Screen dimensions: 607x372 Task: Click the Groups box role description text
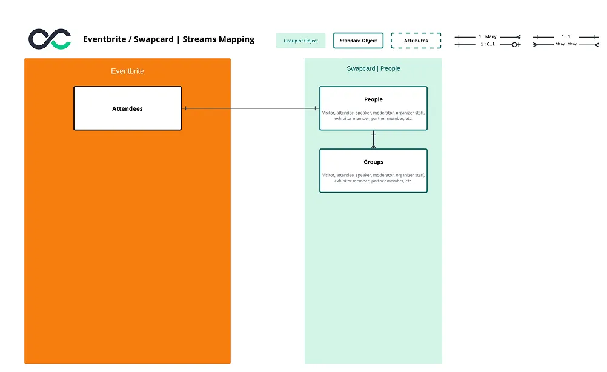point(373,178)
